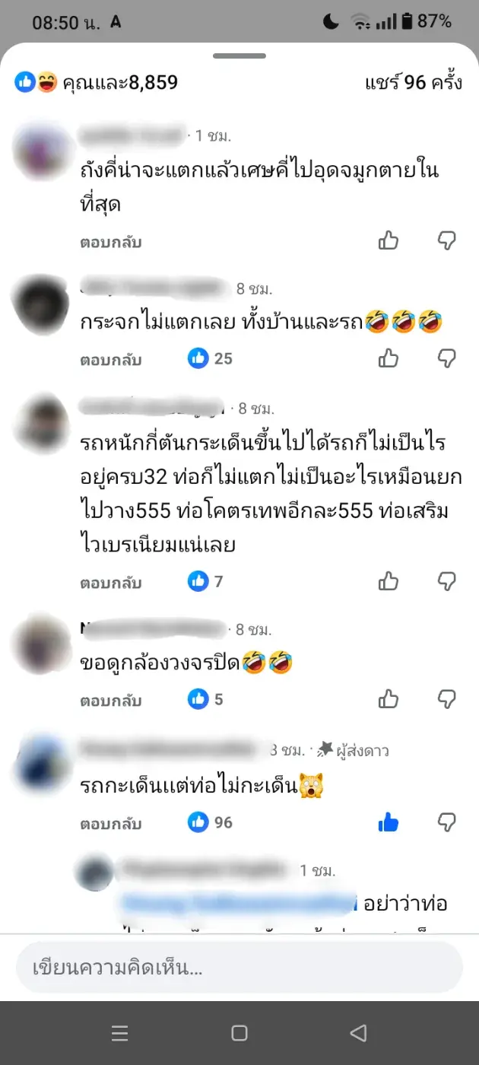Dislike the comment about ถังคี่น่าจะแตกแล้ว
The image size is (479, 1065).
pyautogui.click(x=447, y=242)
